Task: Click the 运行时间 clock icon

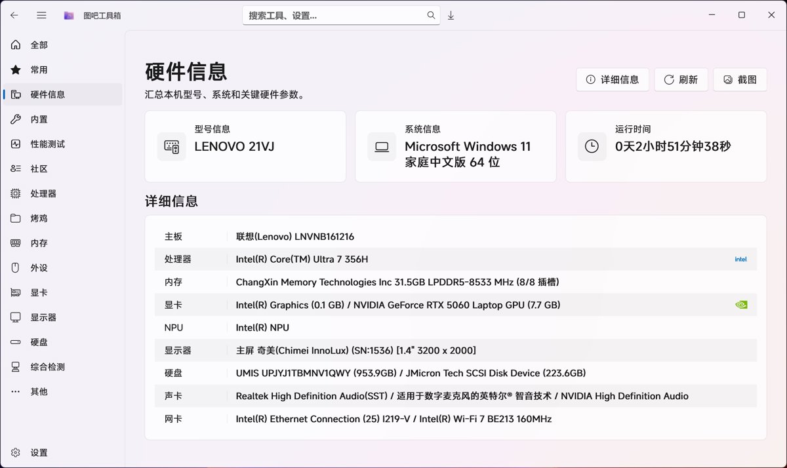Action: click(x=592, y=146)
